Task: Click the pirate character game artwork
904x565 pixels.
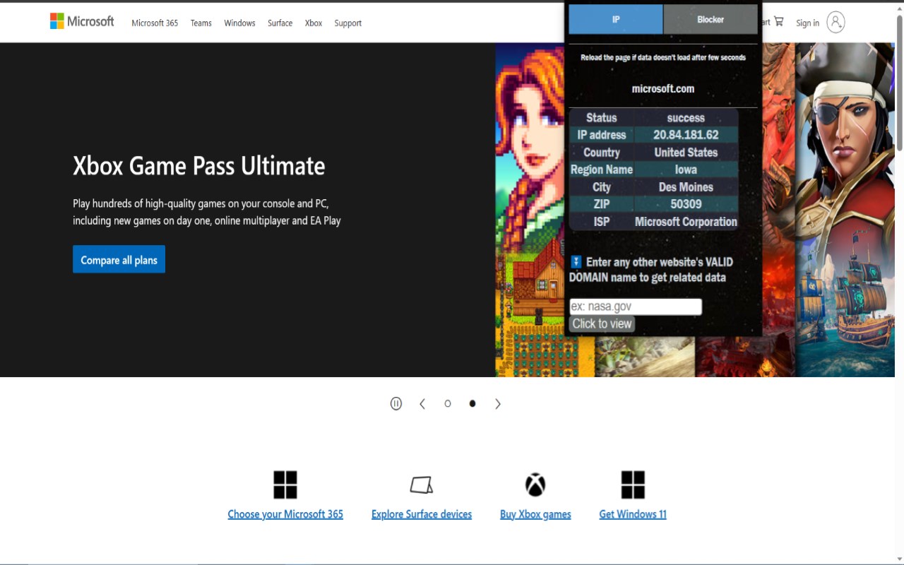Action: click(x=845, y=209)
